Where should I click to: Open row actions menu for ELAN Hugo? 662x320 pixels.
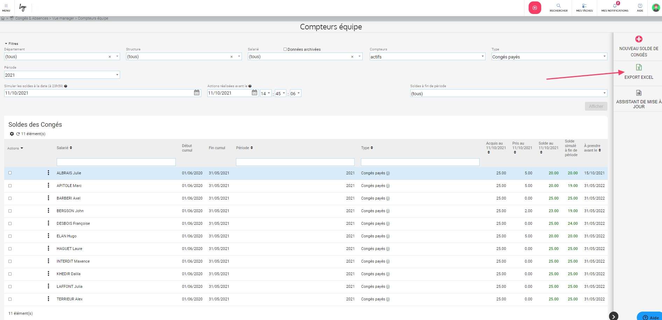pos(48,236)
